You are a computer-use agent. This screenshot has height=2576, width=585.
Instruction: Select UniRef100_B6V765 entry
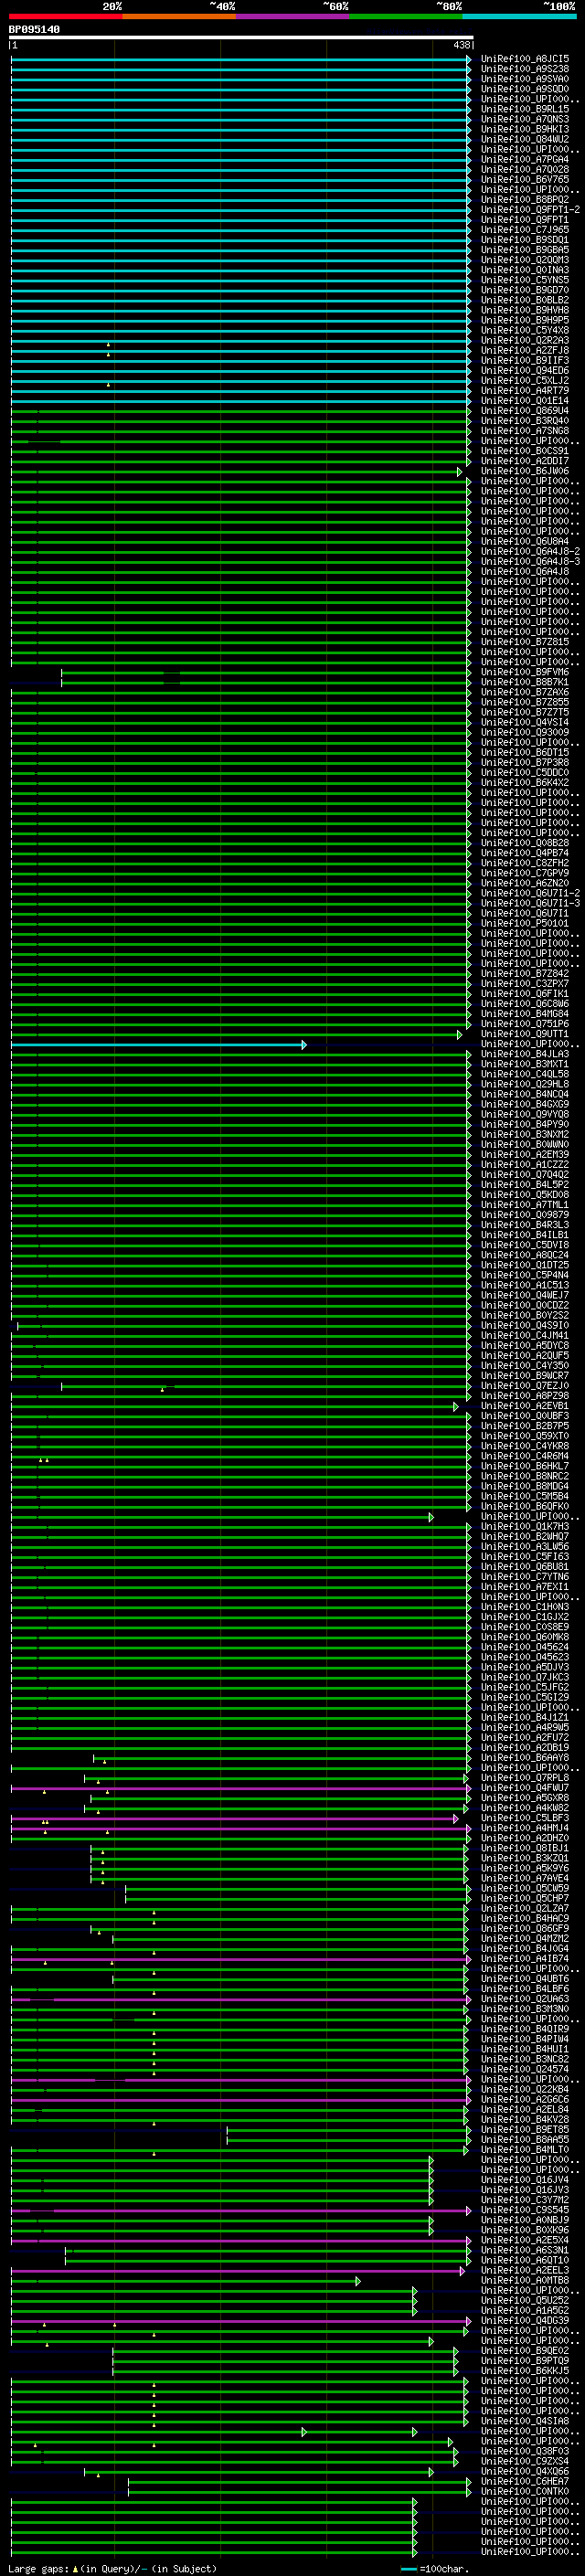525,179
